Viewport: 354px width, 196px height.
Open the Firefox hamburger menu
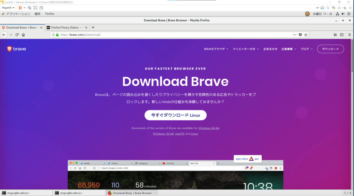[350, 35]
